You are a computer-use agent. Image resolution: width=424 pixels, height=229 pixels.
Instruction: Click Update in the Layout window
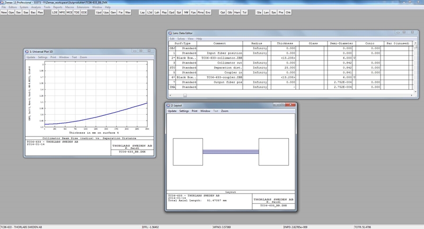coord(172,111)
